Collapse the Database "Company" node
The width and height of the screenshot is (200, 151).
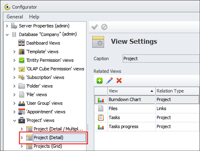click(7, 35)
